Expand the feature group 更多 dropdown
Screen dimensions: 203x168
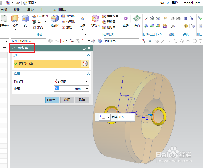pyautogui.click(x=82, y=22)
